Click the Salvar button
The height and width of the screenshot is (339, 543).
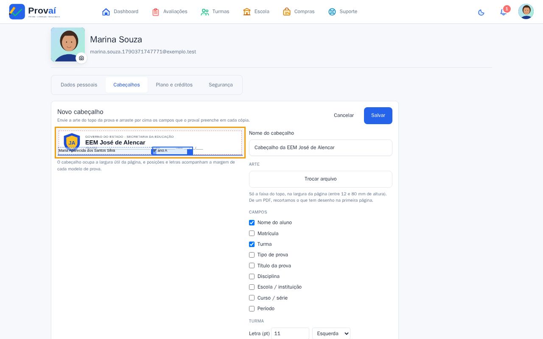[378, 116]
